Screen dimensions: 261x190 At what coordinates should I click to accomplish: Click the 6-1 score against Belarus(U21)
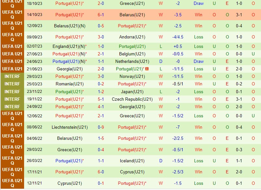click(101, 15)
